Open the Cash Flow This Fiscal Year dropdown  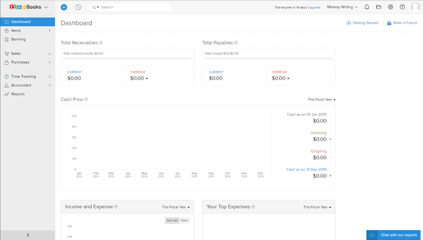tap(321, 99)
